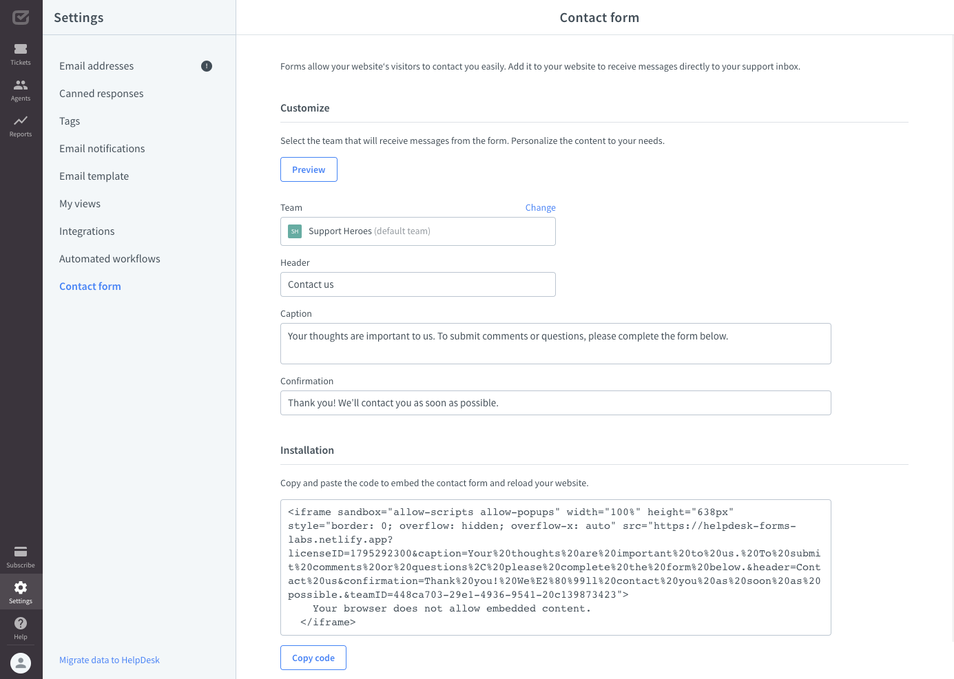Open Canned responses settings

point(101,93)
